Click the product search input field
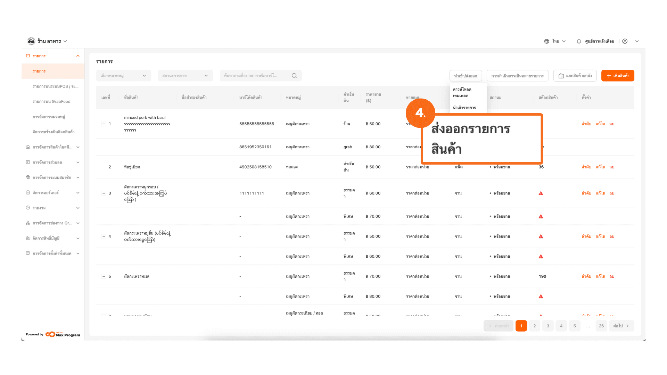The height and width of the screenshot is (375, 667). (255, 76)
